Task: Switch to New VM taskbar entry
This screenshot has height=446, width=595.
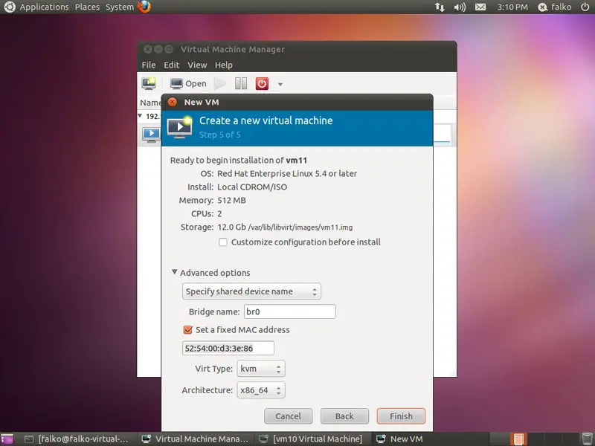Action: click(399, 439)
